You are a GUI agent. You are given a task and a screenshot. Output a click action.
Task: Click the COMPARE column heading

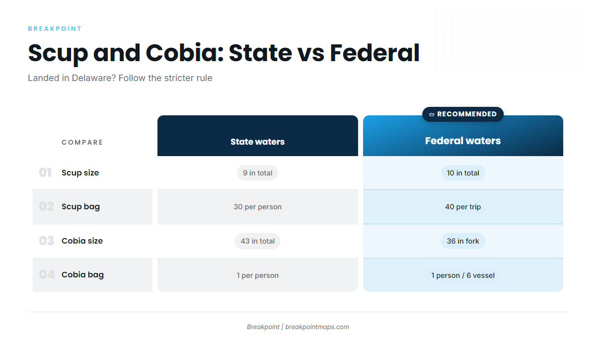coord(82,142)
